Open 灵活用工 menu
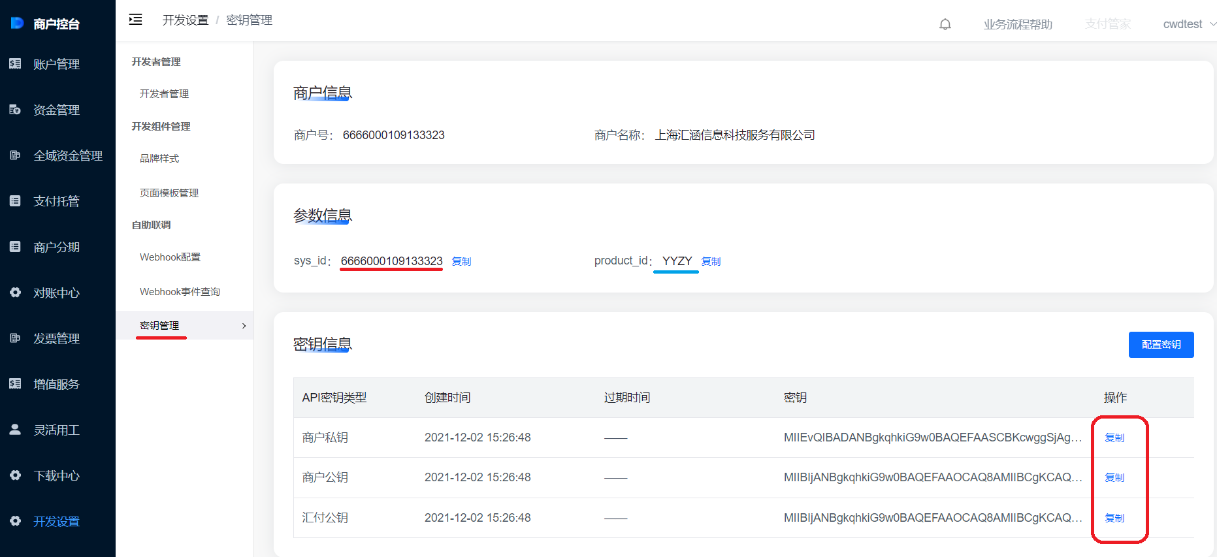This screenshot has height=557, width=1217. tap(57, 430)
